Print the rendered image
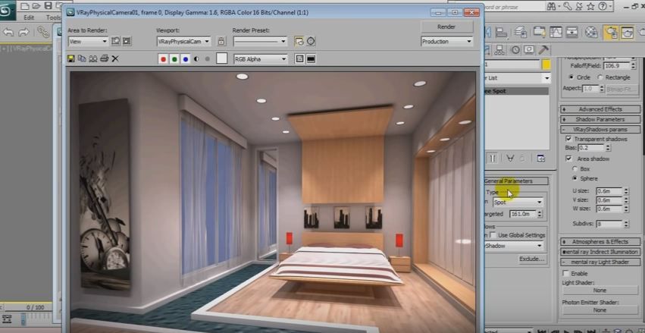Screen dimensions: 645x333 (x=104, y=59)
